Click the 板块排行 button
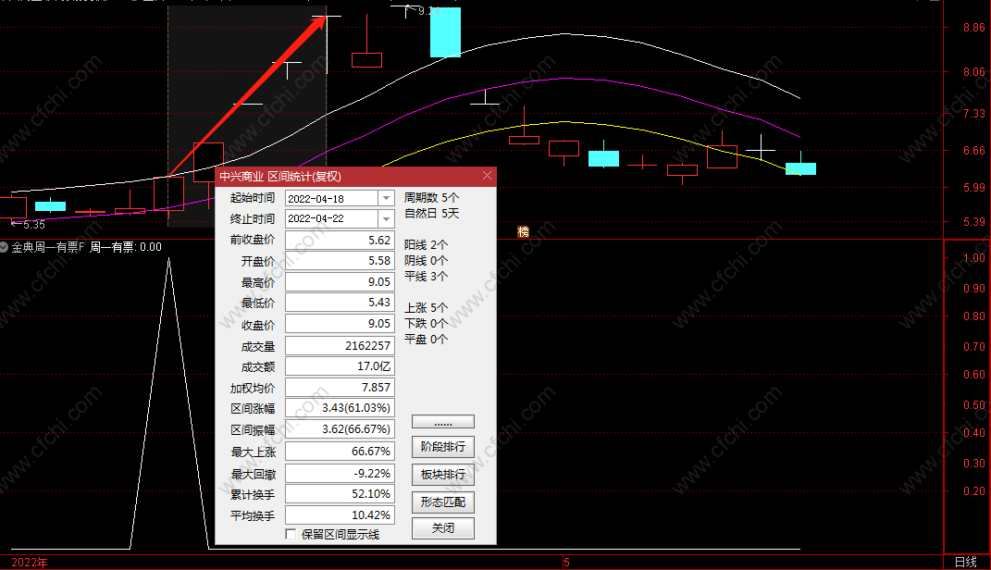This screenshot has height=570, width=991. pos(443,475)
